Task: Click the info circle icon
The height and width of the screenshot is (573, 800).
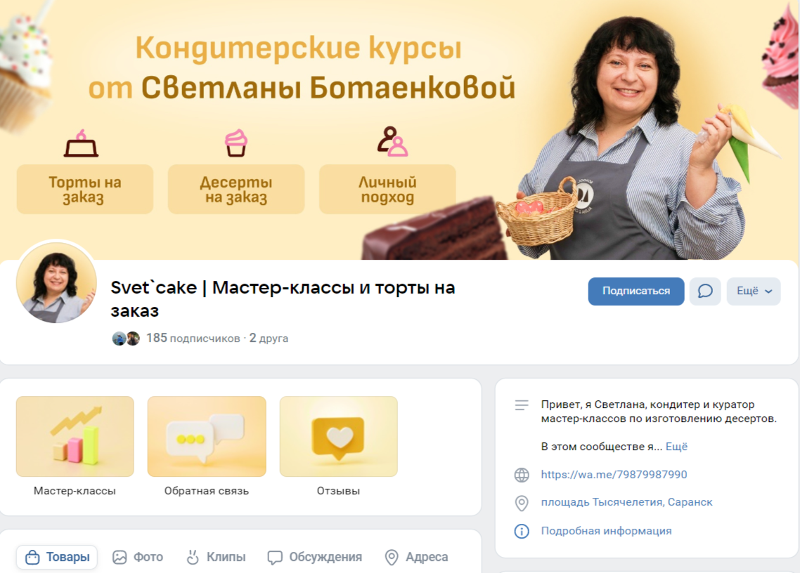Action: tap(522, 531)
